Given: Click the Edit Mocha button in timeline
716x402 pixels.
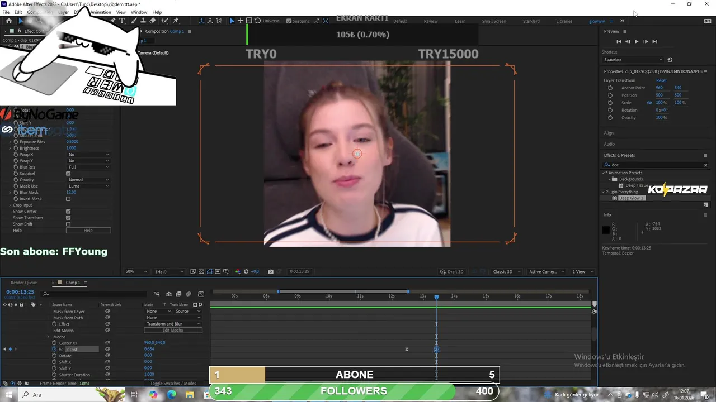Looking at the screenshot, I should pyautogui.click(x=173, y=330).
